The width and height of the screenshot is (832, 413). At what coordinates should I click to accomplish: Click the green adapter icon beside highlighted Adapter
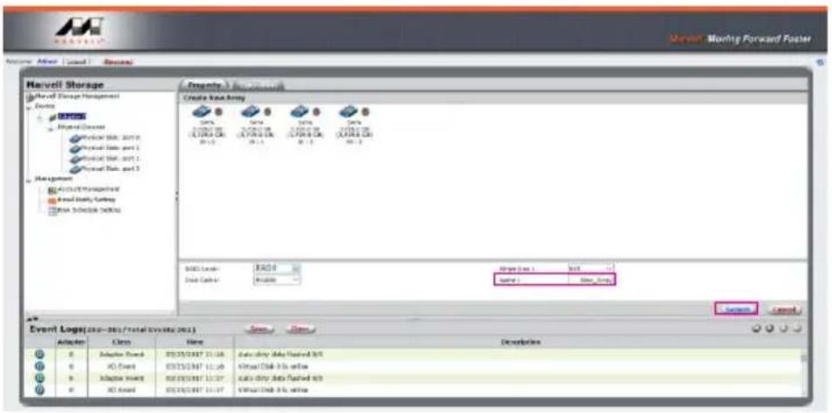click(53, 117)
